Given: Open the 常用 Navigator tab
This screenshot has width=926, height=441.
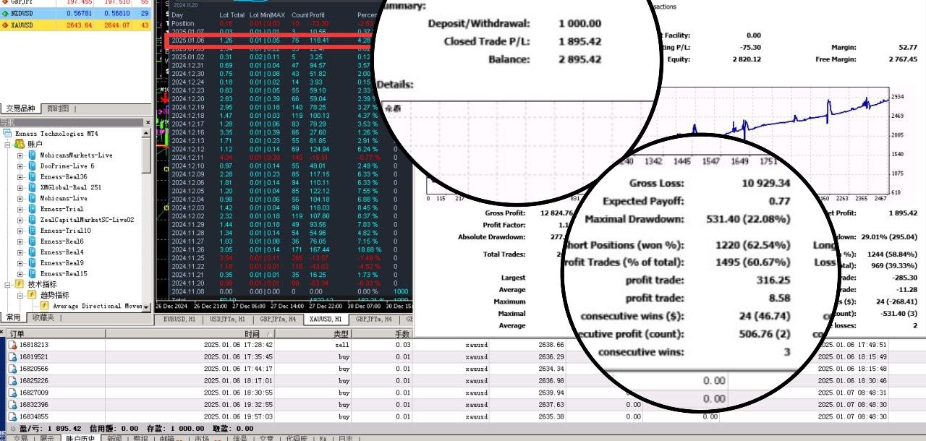Looking at the screenshot, I should (13, 317).
